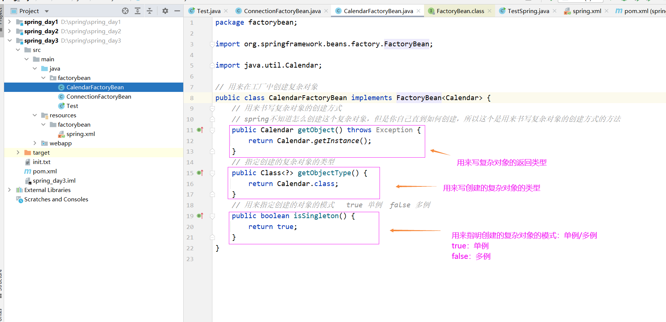
Task: Close the ConnectionFactoryBean.java tab
Action: [x=326, y=11]
